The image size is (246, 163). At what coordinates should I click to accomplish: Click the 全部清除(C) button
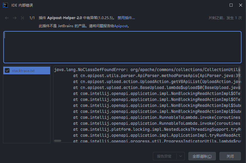202,156
